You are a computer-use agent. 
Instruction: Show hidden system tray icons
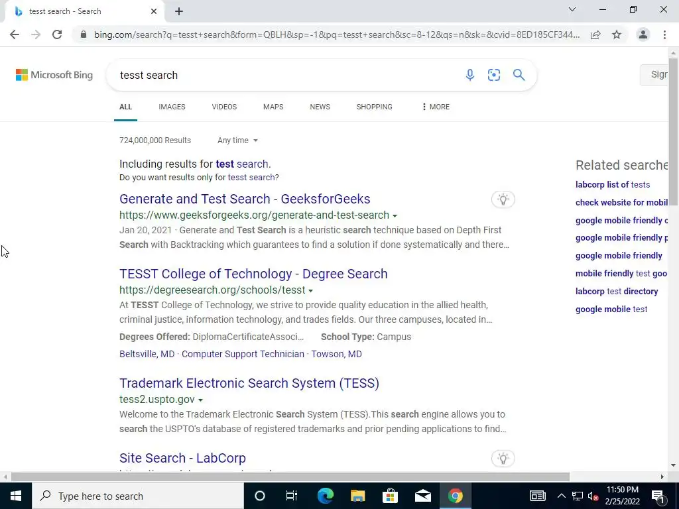[x=561, y=496]
